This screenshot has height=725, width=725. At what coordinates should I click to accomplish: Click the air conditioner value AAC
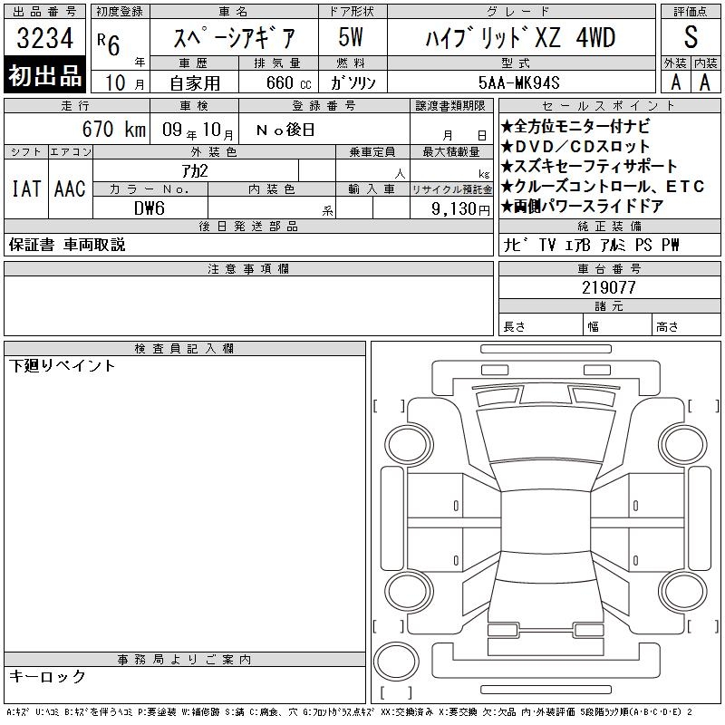[x=70, y=188]
